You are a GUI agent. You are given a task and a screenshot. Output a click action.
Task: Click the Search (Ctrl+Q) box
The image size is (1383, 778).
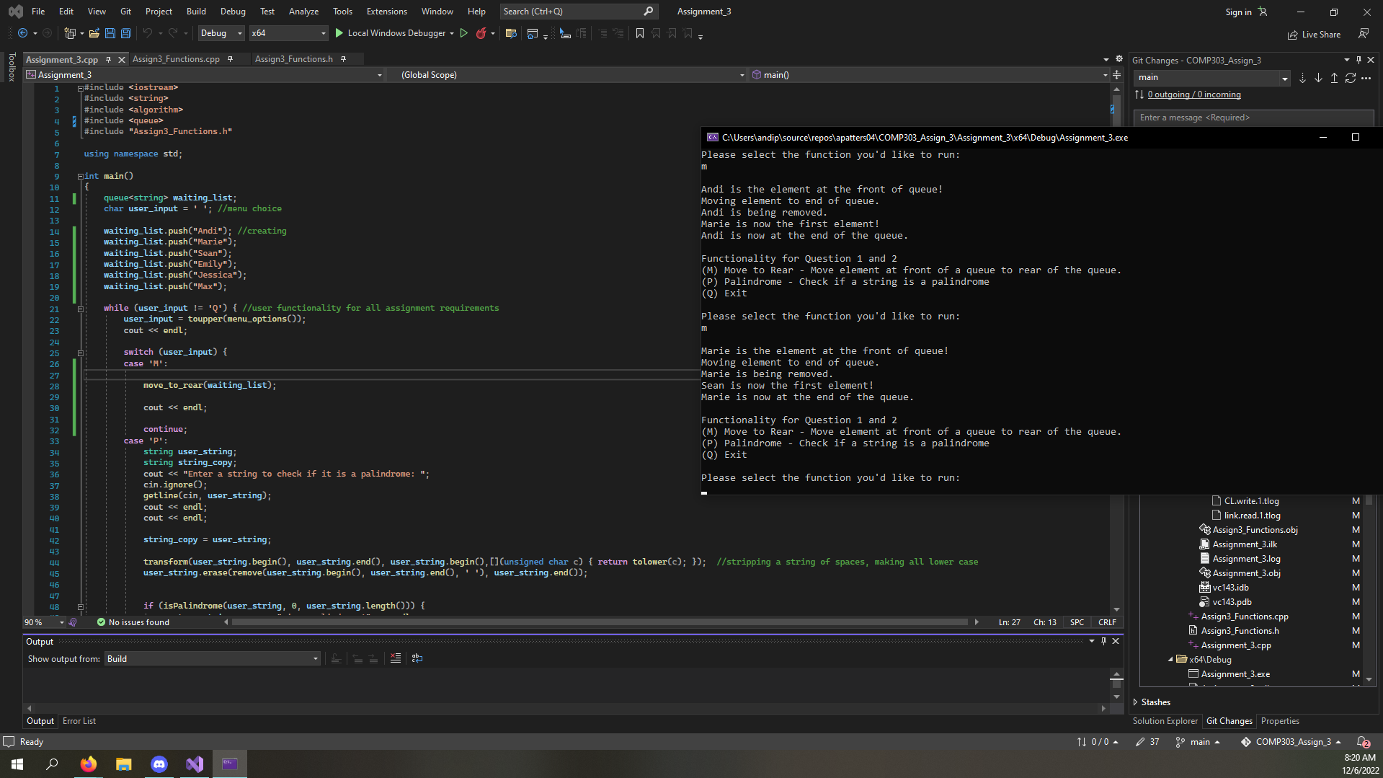tap(578, 12)
